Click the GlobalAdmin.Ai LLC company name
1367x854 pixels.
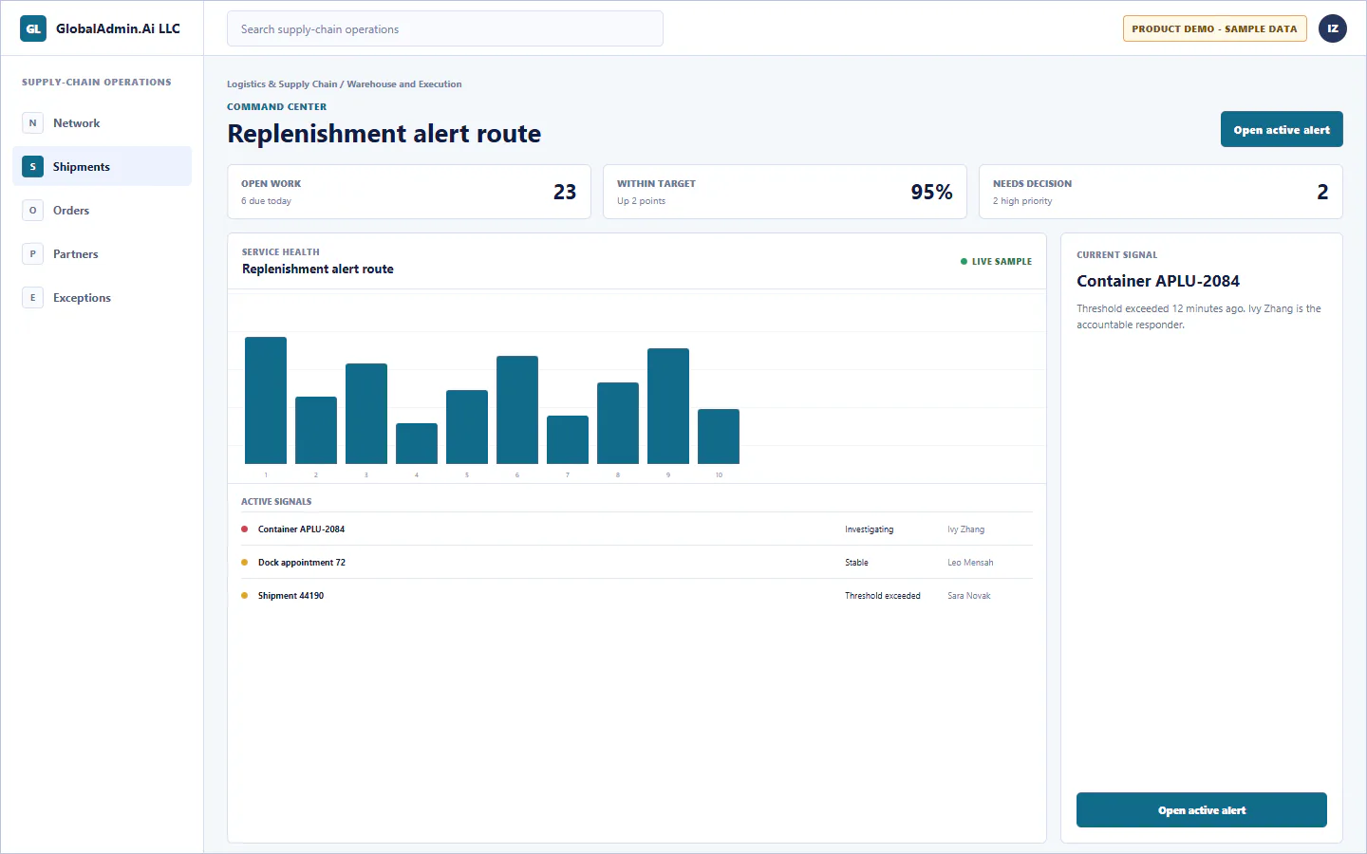(118, 28)
